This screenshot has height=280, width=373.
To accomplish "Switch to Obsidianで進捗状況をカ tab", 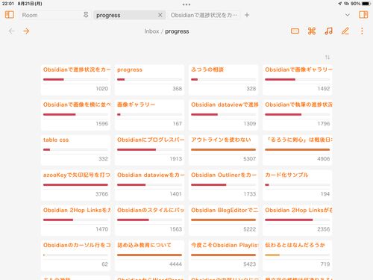I will pyautogui.click(x=204, y=15).
